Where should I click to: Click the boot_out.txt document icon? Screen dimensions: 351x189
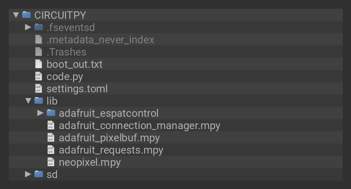pos(39,64)
